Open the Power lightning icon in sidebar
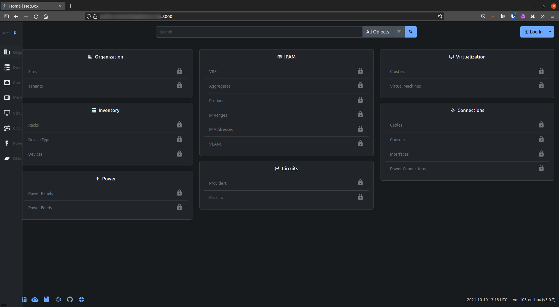This screenshot has height=307, width=559. (x=7, y=143)
